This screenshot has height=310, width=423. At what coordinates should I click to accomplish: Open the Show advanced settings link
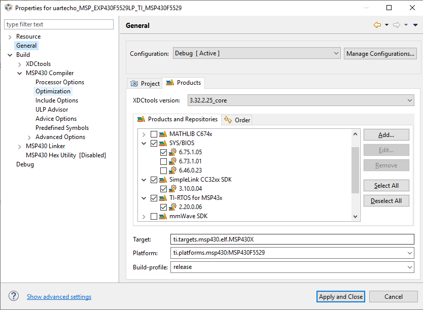tap(59, 297)
